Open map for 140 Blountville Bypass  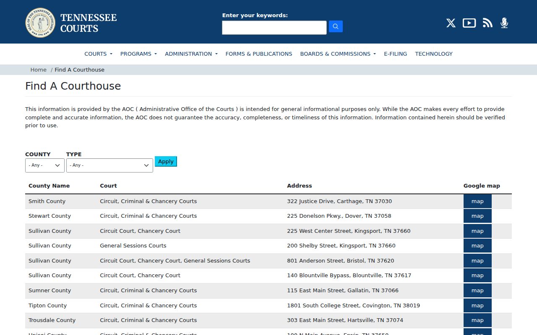coord(477,276)
